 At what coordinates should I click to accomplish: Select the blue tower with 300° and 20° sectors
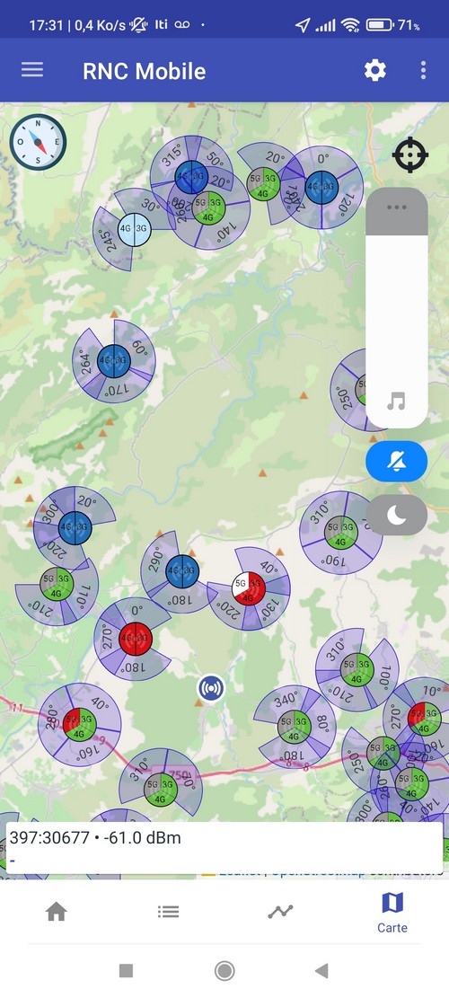(75, 527)
